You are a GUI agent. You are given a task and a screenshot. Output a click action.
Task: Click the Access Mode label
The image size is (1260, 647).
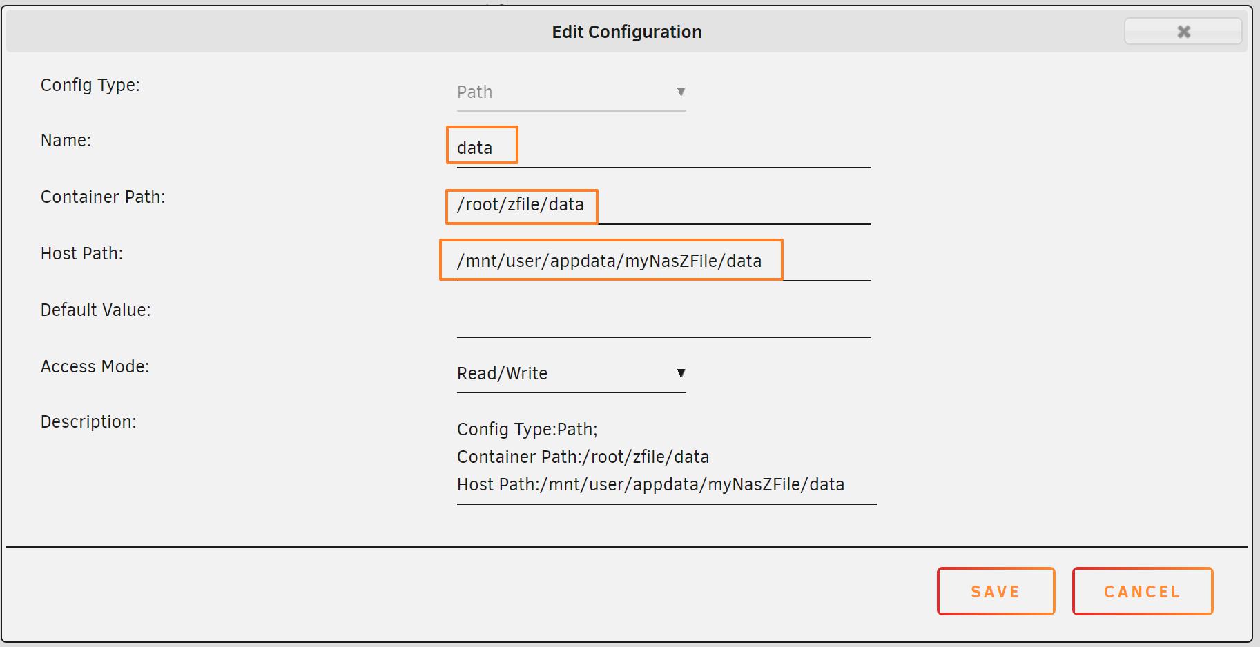(x=95, y=366)
